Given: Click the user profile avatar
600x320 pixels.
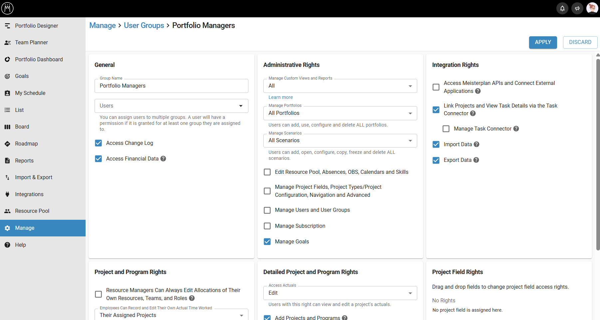Looking at the screenshot, I should (x=592, y=8).
